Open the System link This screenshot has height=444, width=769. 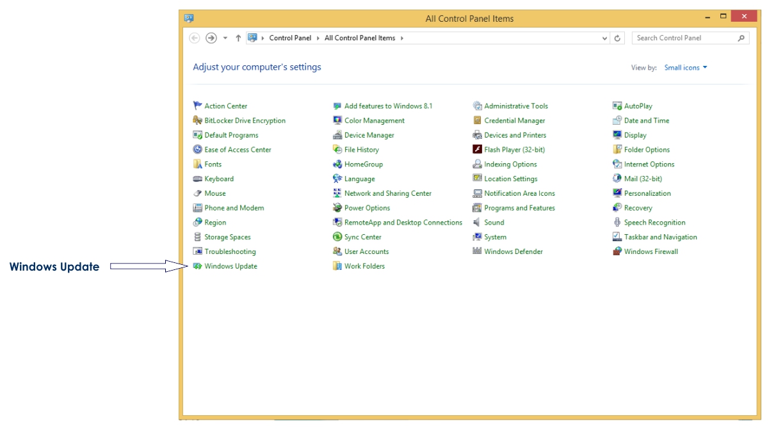(x=496, y=237)
